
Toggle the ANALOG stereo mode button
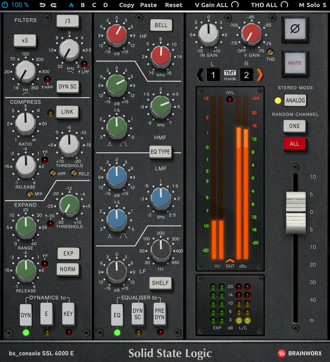(295, 100)
